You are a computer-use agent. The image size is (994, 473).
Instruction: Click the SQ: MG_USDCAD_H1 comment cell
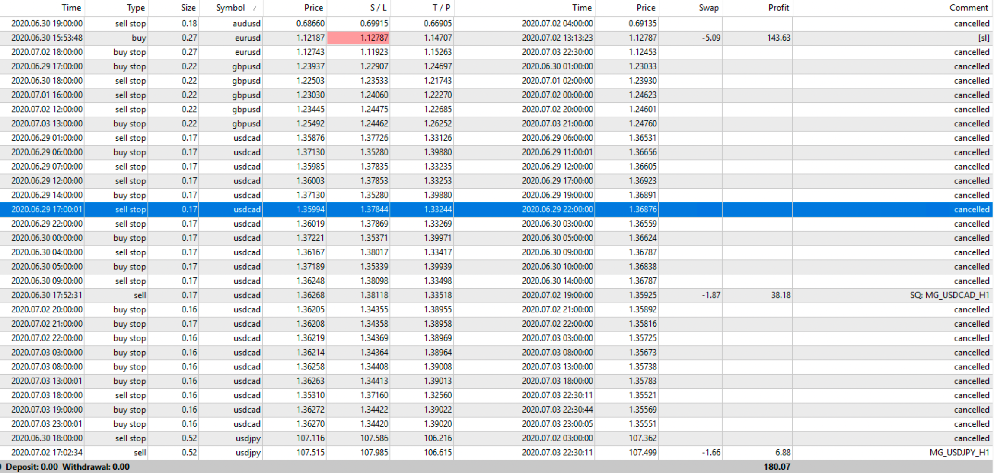tap(949, 295)
